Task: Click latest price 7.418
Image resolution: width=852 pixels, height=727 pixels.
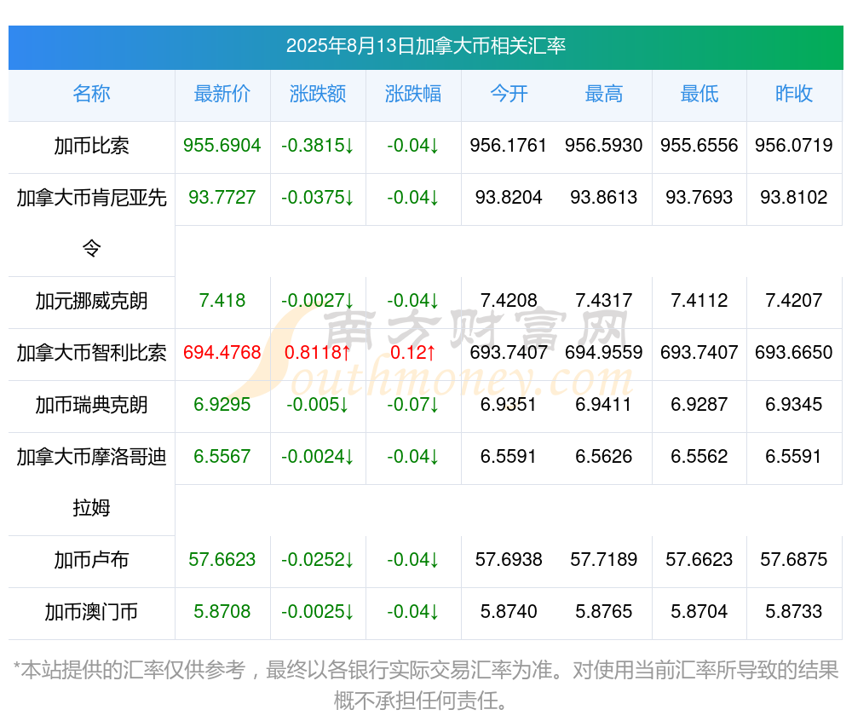Action: [x=222, y=301]
